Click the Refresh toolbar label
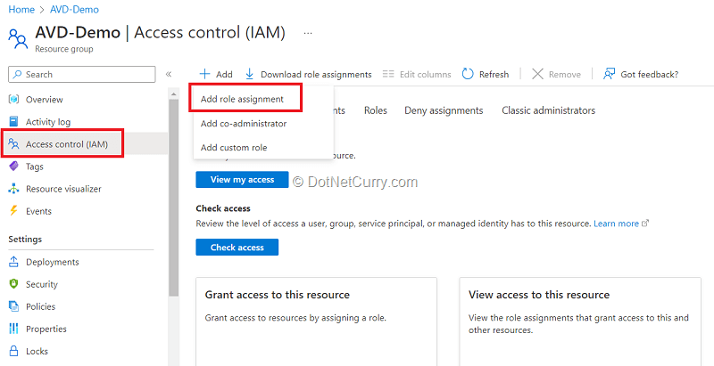This screenshot has height=366, width=714. (494, 74)
